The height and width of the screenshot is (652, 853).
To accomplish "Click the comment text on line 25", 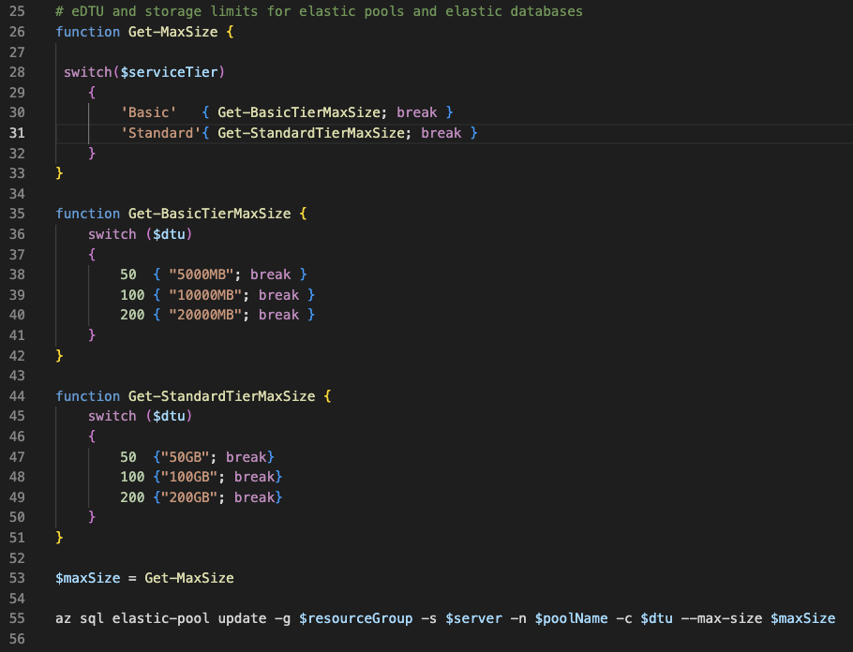I will pyautogui.click(x=319, y=11).
